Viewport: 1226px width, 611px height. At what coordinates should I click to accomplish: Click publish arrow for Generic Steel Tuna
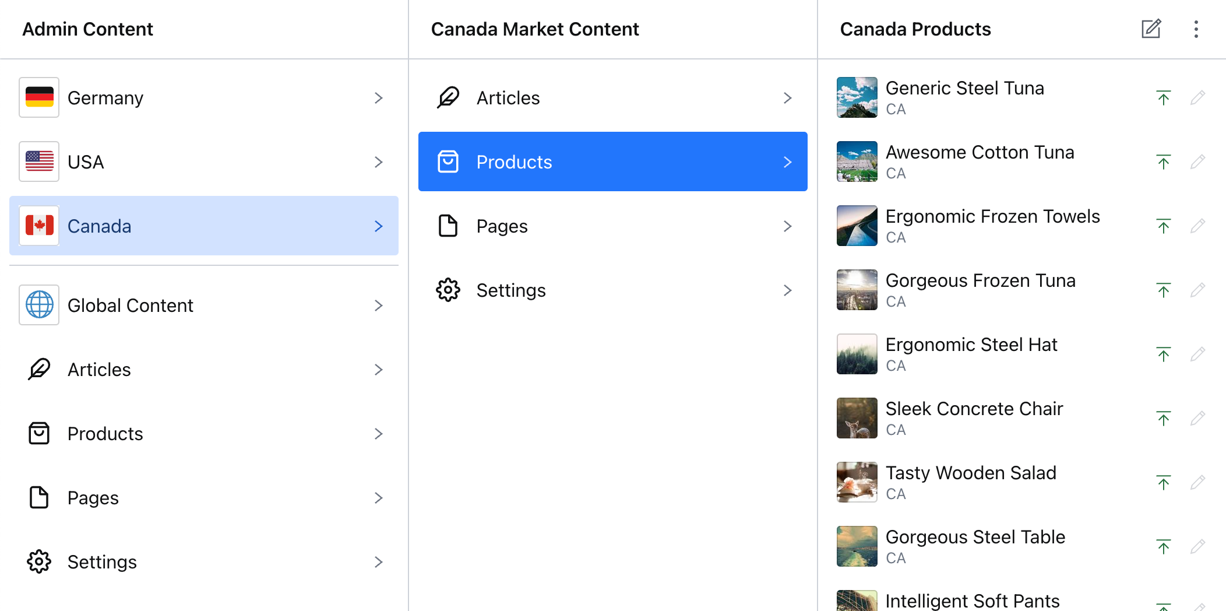pyautogui.click(x=1163, y=98)
